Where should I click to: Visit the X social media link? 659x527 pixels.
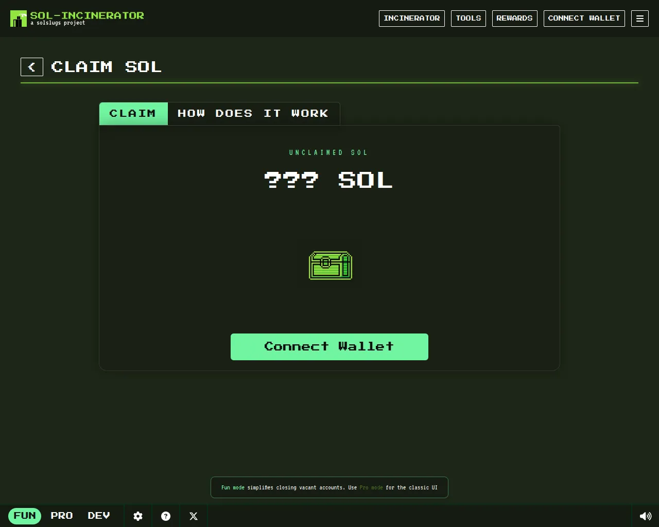point(194,516)
